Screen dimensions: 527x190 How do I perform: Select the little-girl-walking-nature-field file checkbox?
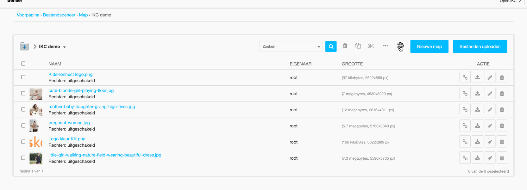23,158
